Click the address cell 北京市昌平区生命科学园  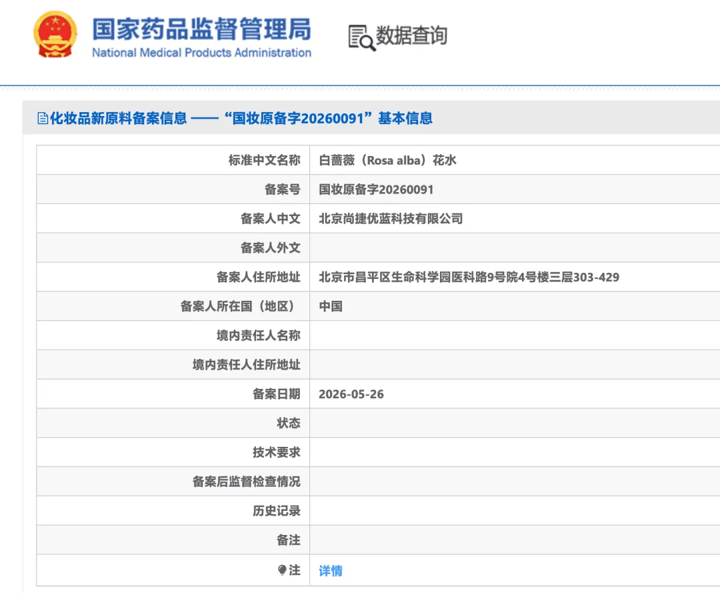click(469, 277)
